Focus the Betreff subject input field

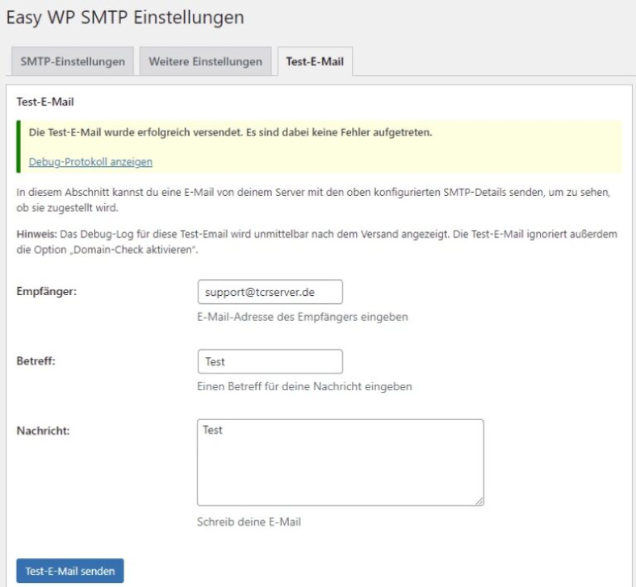[x=270, y=362]
